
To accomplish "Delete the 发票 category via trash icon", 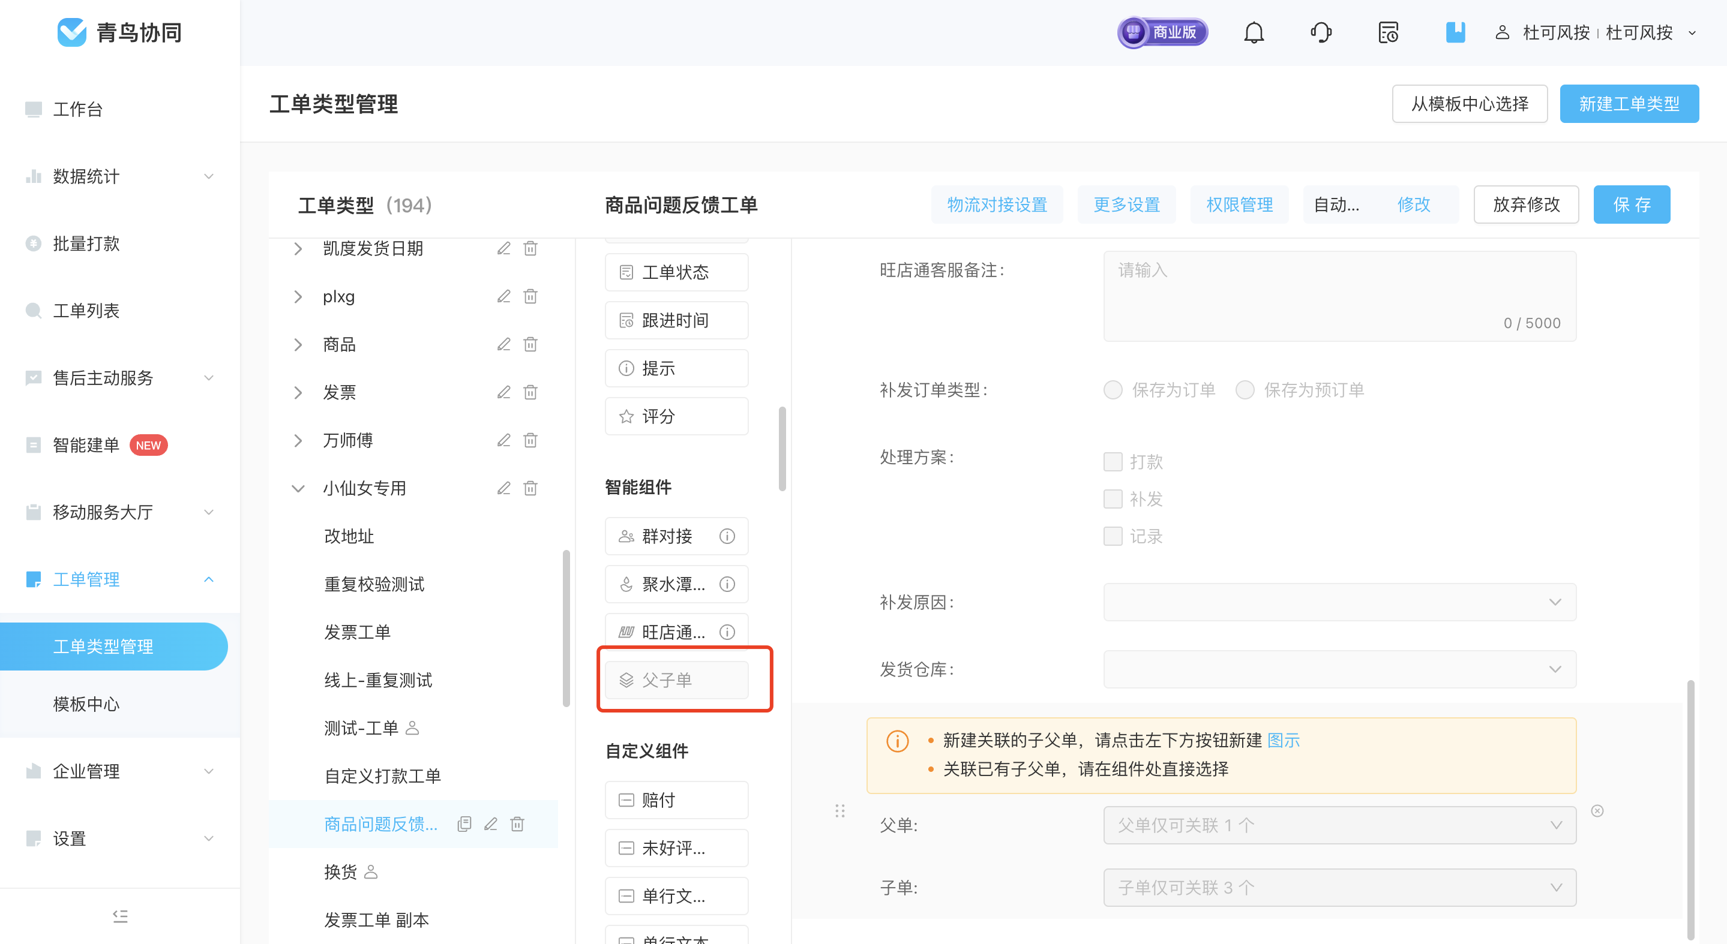I will click(530, 392).
